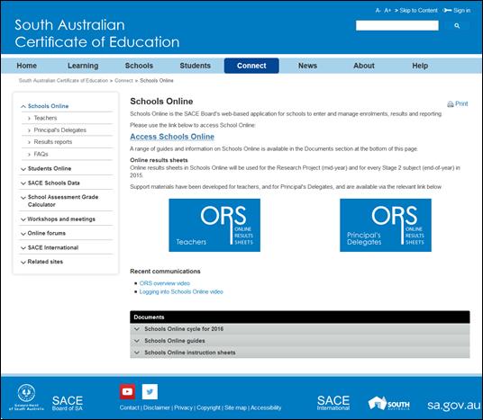This screenshot has width=483, height=420.
Task: Increase text size with A+ control
Action: (x=387, y=11)
